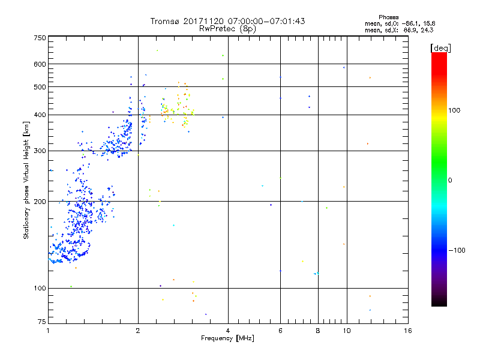
Task: Click the 10 MHz x-axis tick label
Action: pyautogui.click(x=346, y=331)
